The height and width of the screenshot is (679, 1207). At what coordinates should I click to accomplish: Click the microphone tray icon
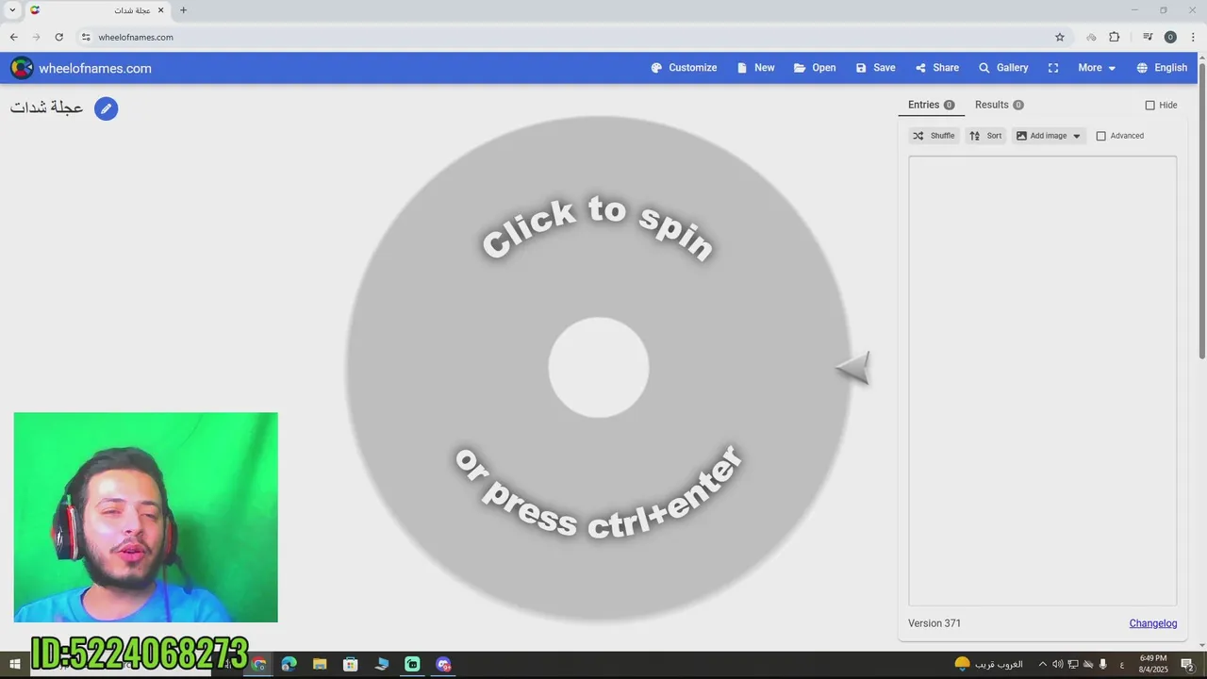pos(1102,664)
